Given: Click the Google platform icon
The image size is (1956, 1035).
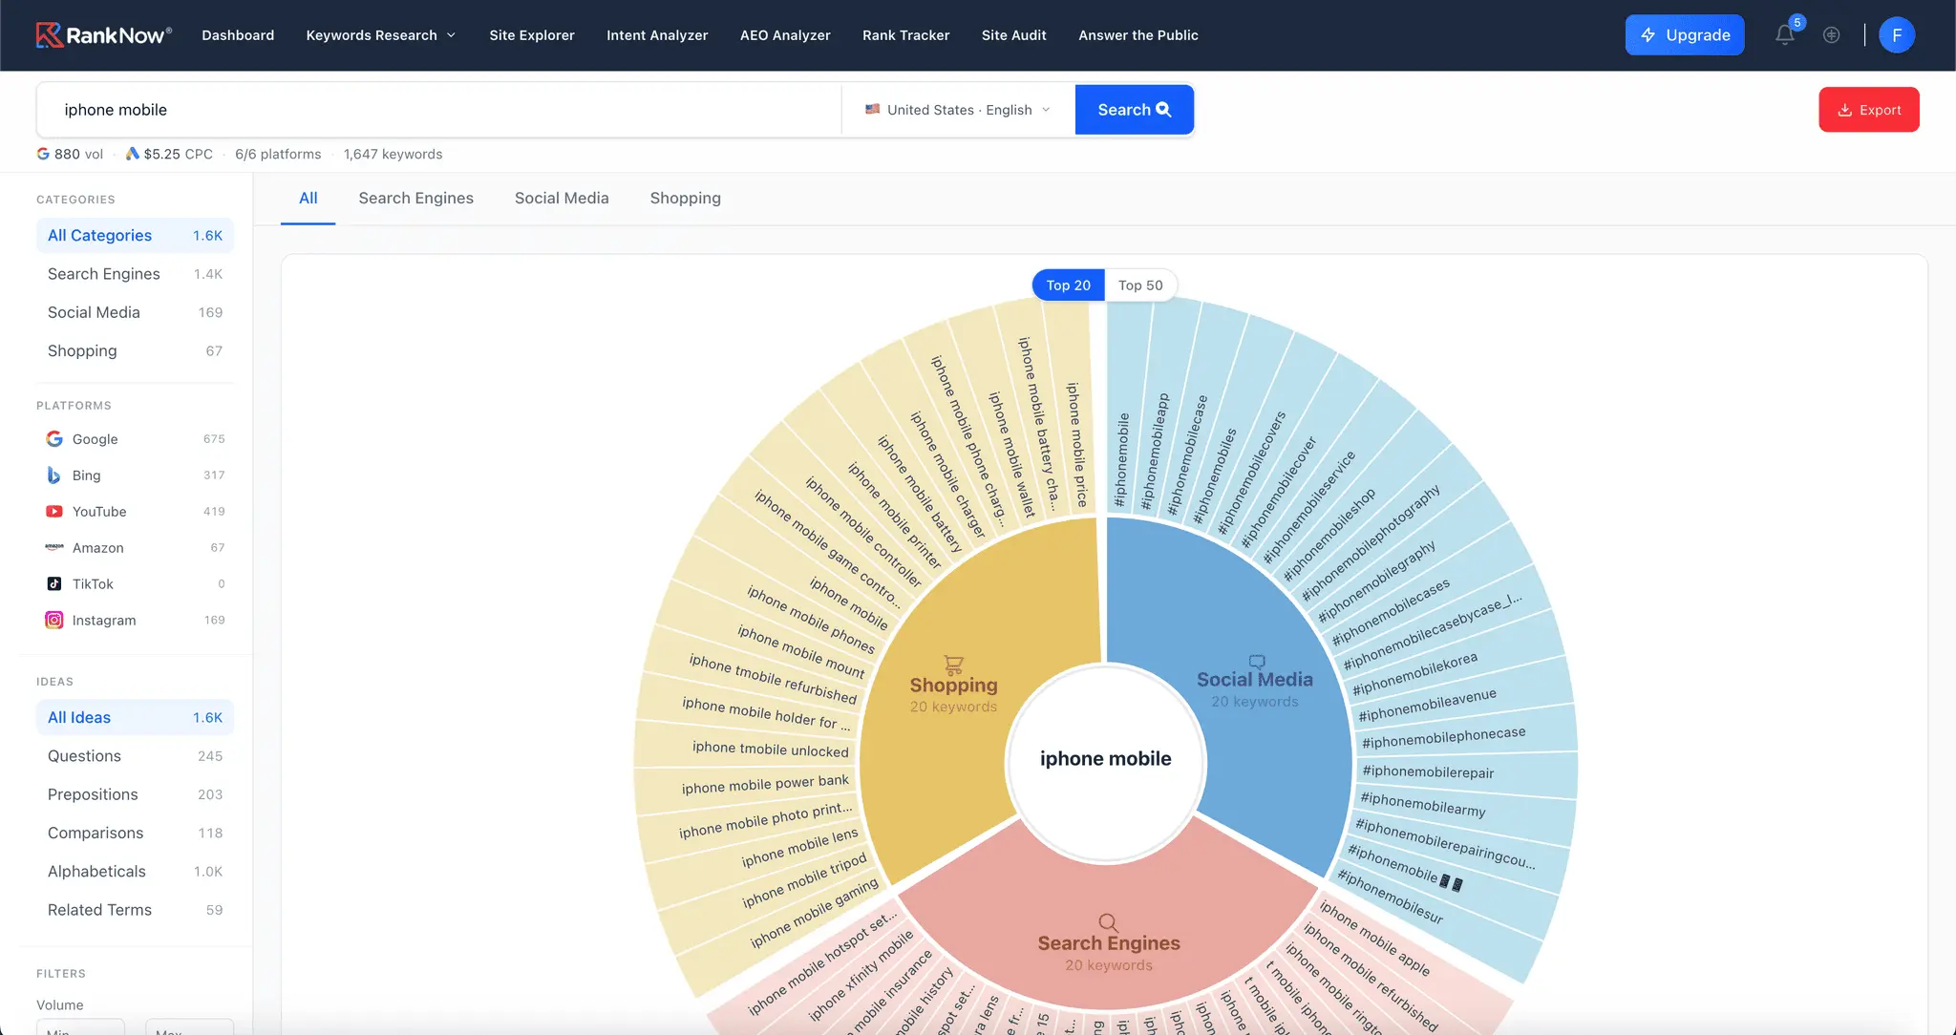Looking at the screenshot, I should (x=54, y=439).
